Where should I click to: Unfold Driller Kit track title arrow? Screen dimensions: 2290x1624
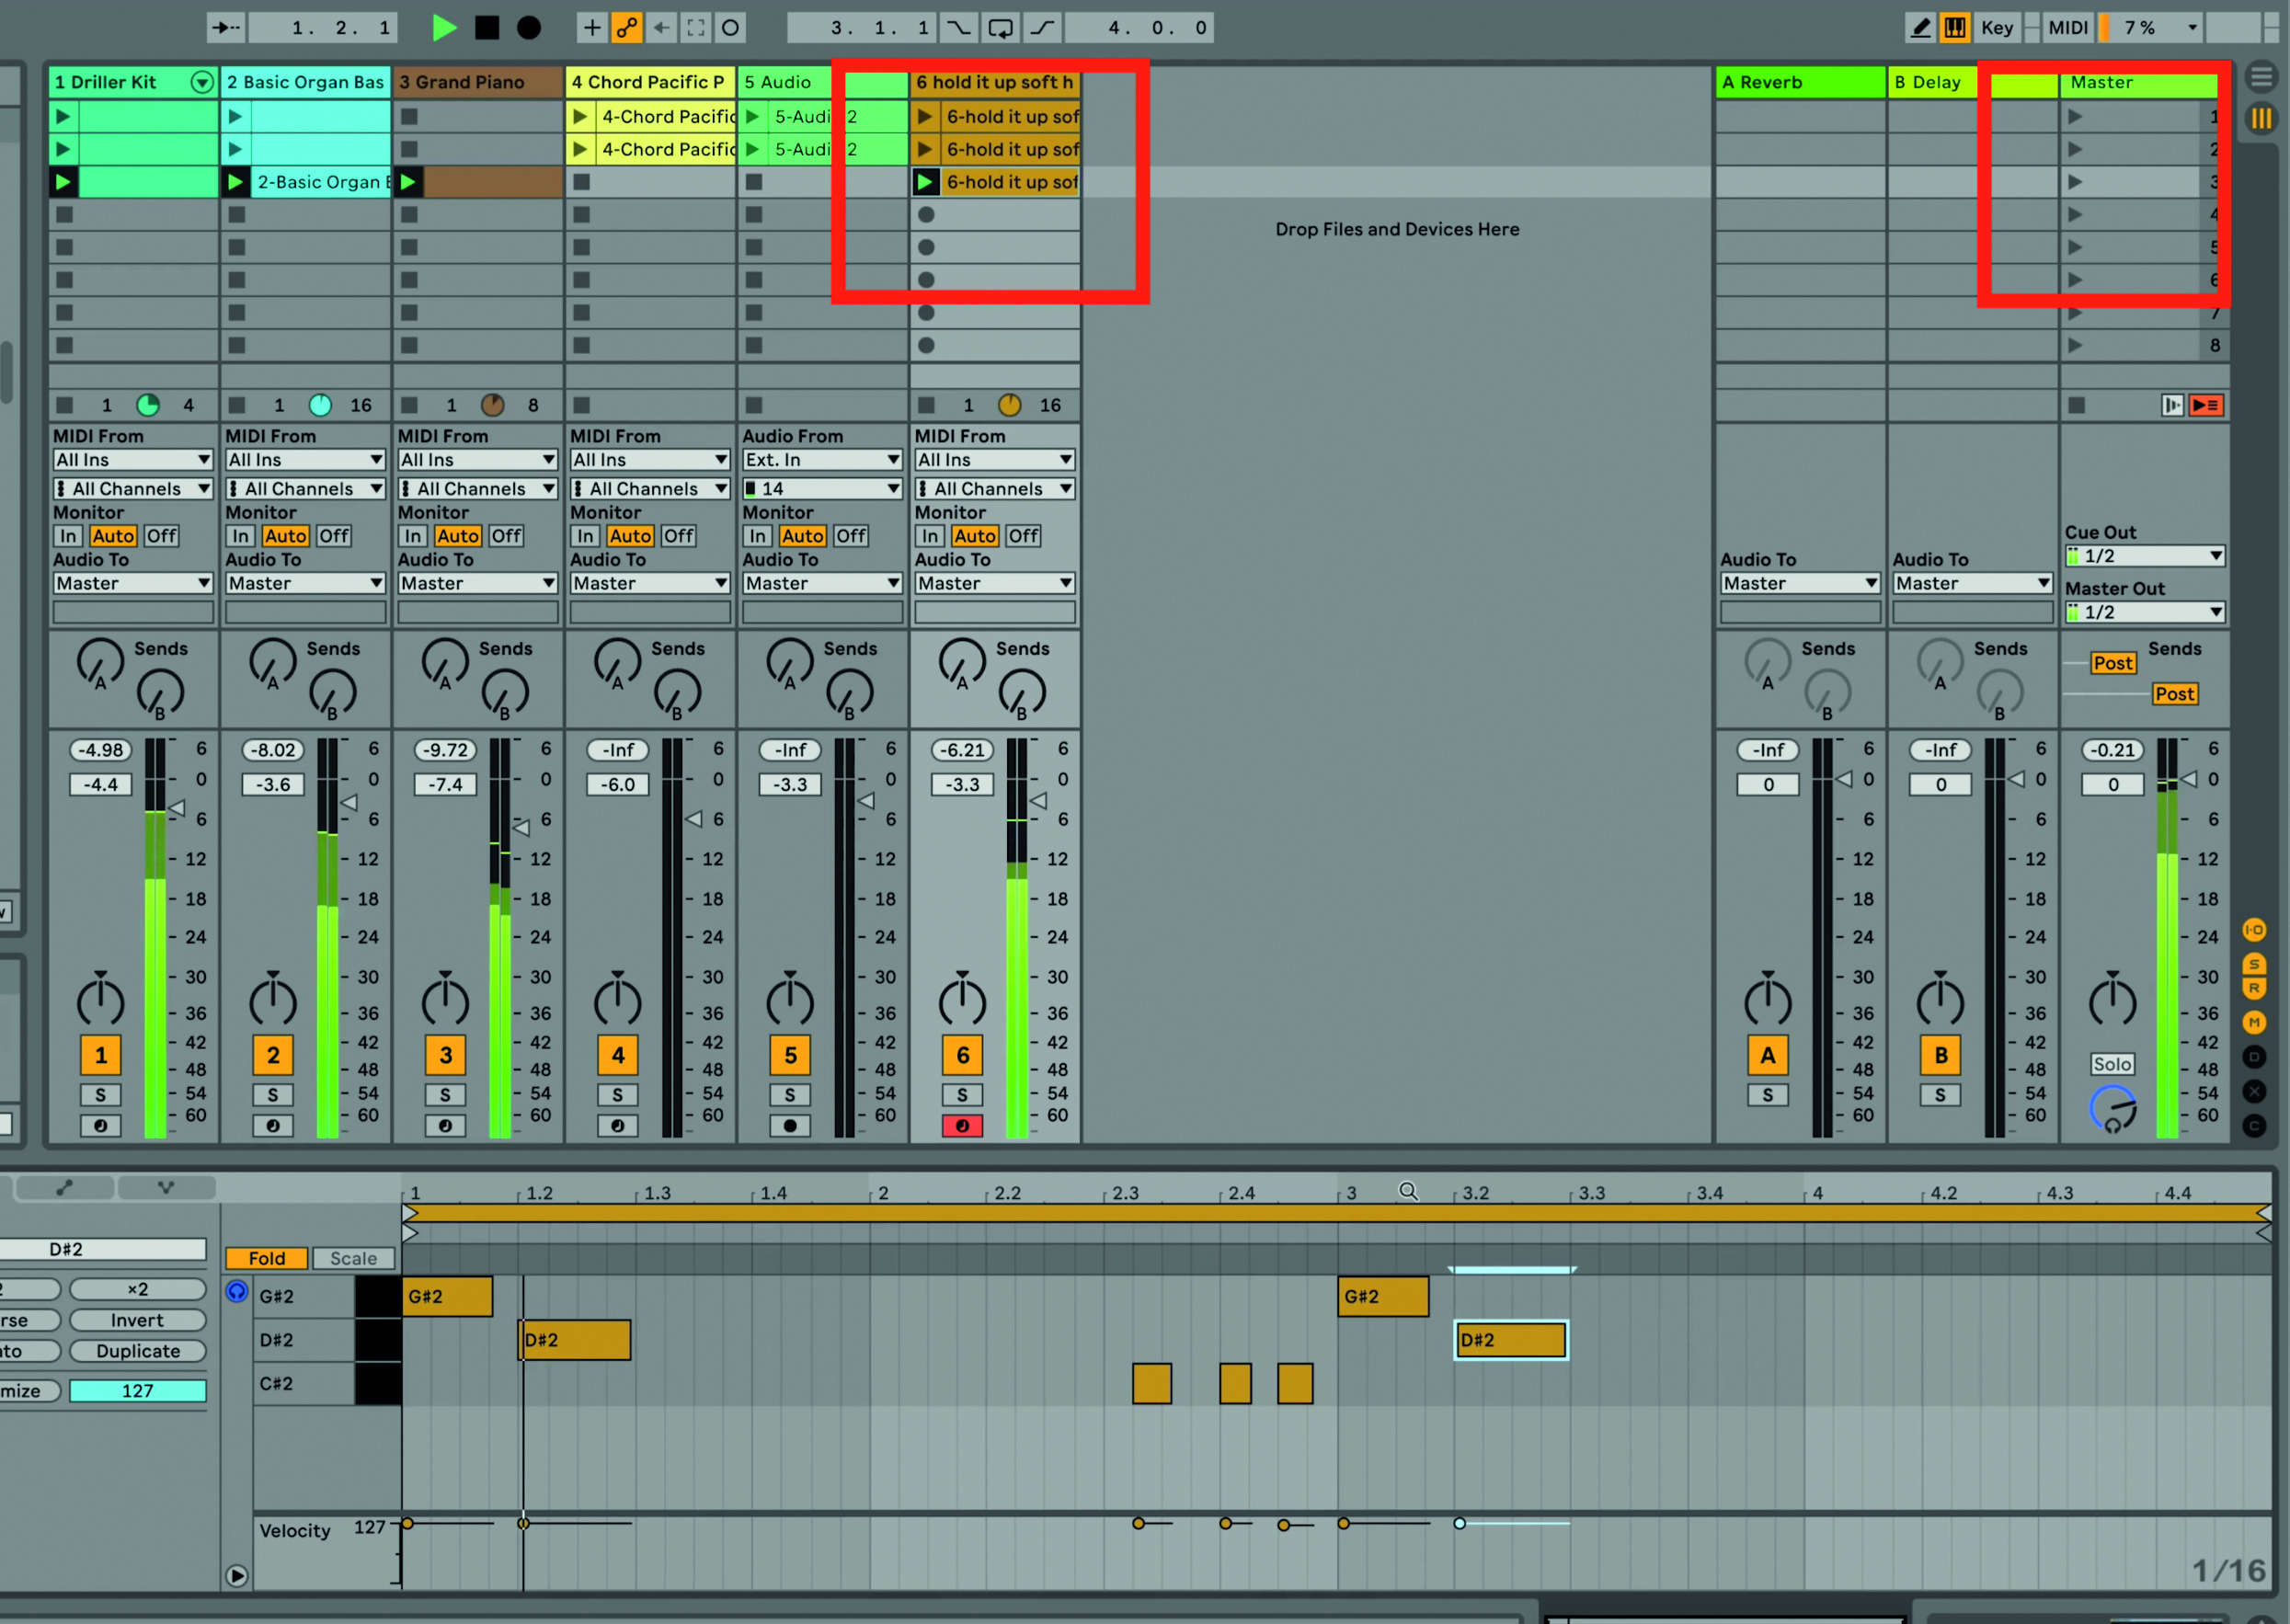coord(202,82)
